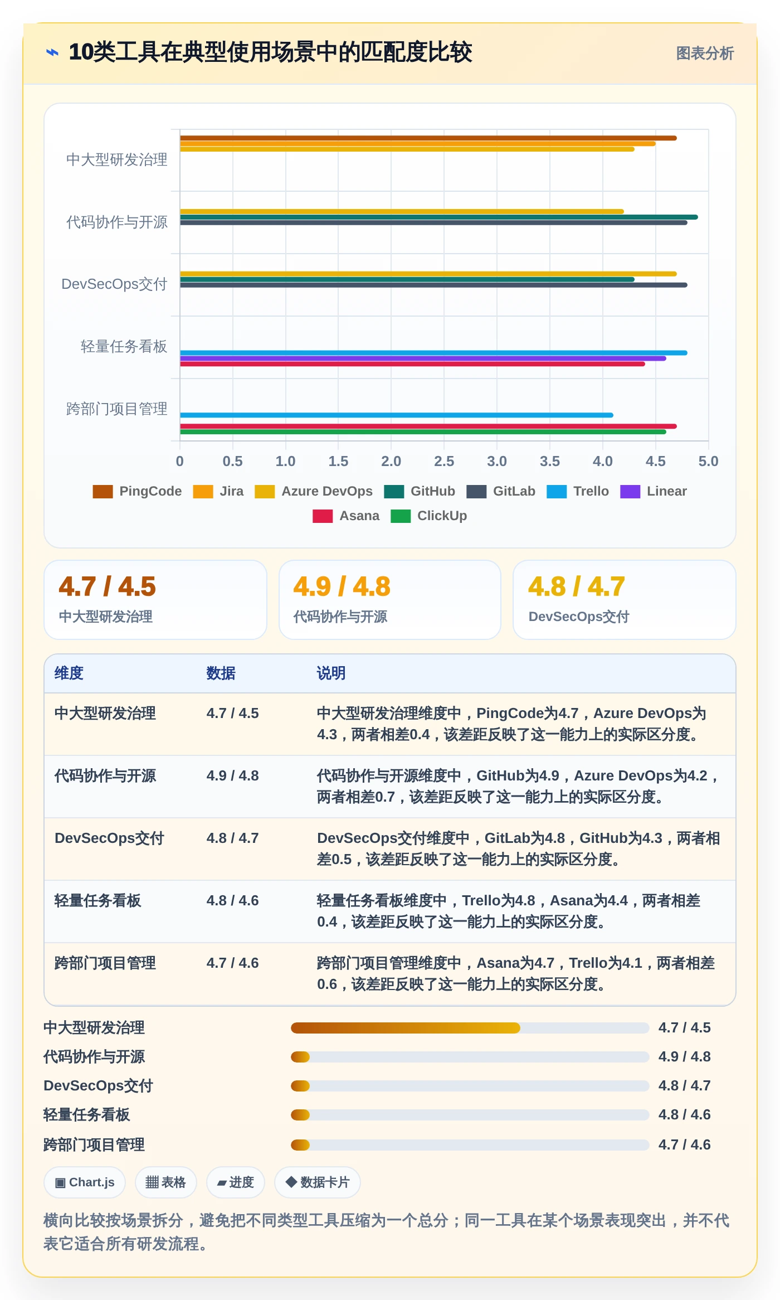Click ClickUp bar in 跨部门项目管理 chart row
Viewport: 780px width, 1300px height.
click(x=423, y=432)
